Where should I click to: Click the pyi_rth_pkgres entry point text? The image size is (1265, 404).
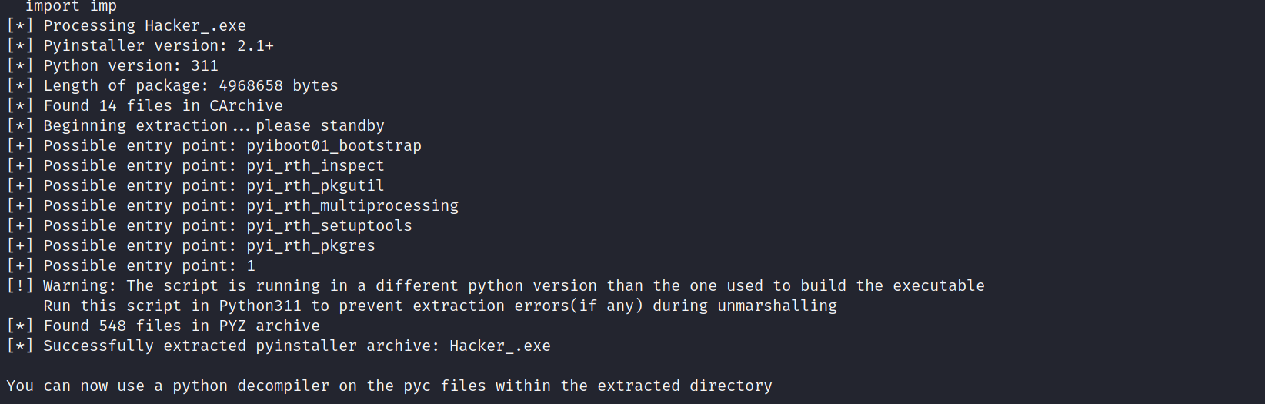[311, 246]
